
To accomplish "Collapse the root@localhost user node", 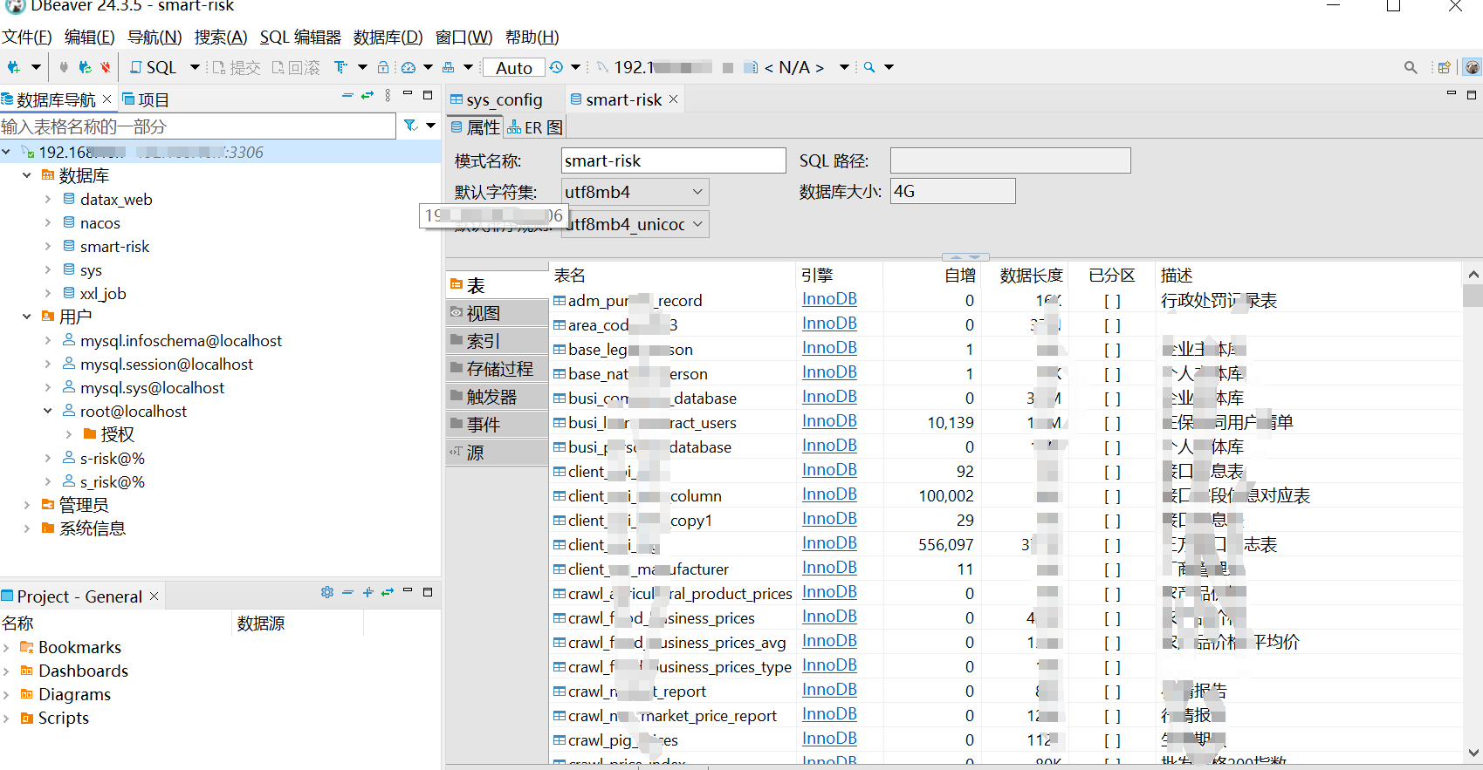I will [48, 411].
